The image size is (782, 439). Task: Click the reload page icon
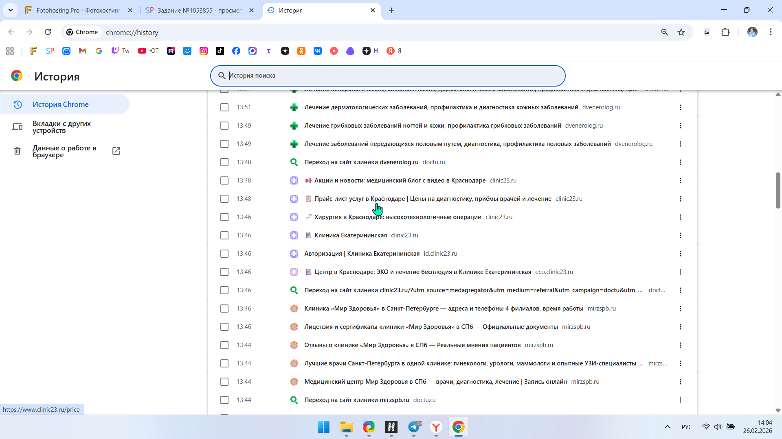[x=48, y=32]
